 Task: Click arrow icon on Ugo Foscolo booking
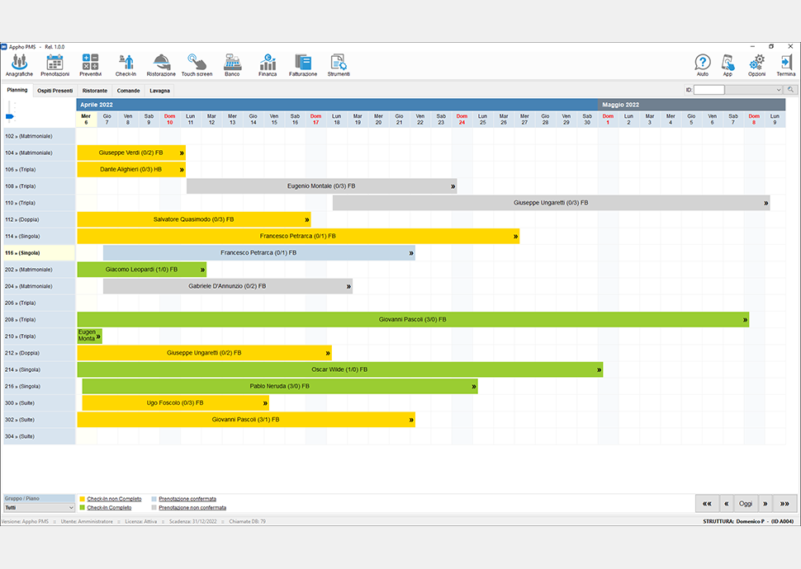pos(265,403)
